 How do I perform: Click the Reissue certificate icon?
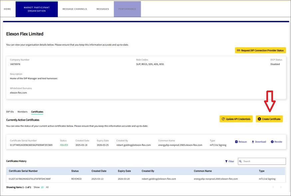click(x=236, y=142)
